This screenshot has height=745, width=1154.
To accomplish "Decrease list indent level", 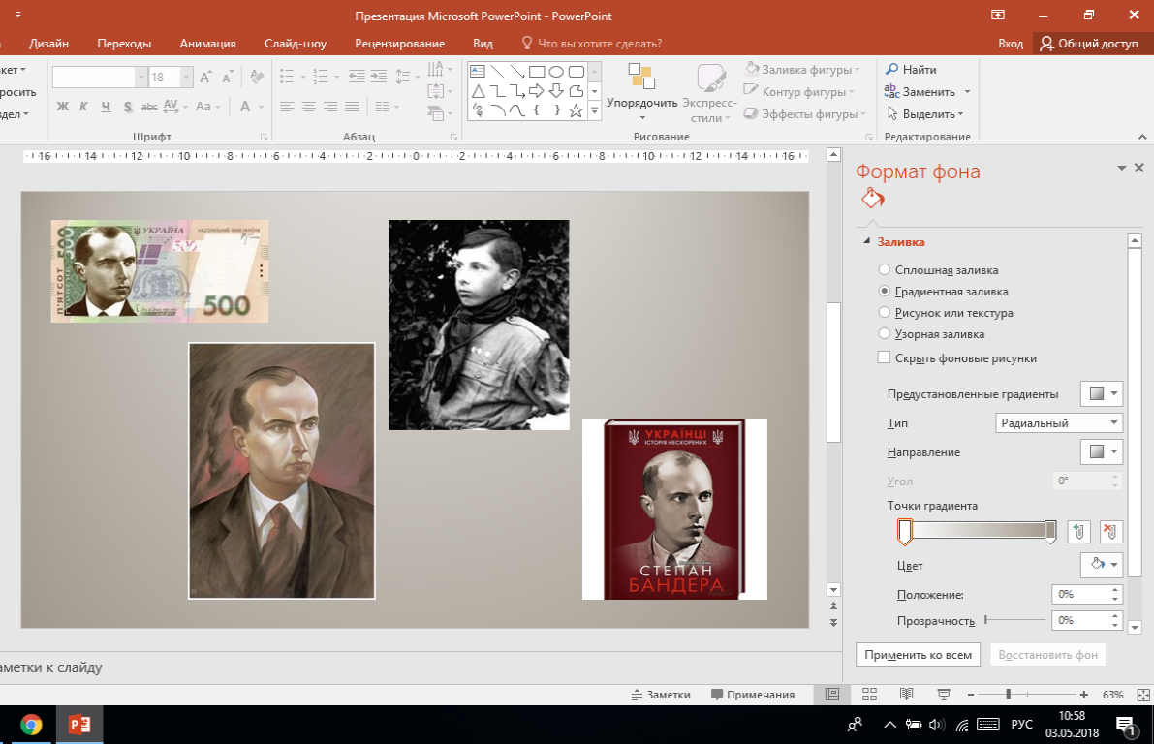I will tap(357, 77).
